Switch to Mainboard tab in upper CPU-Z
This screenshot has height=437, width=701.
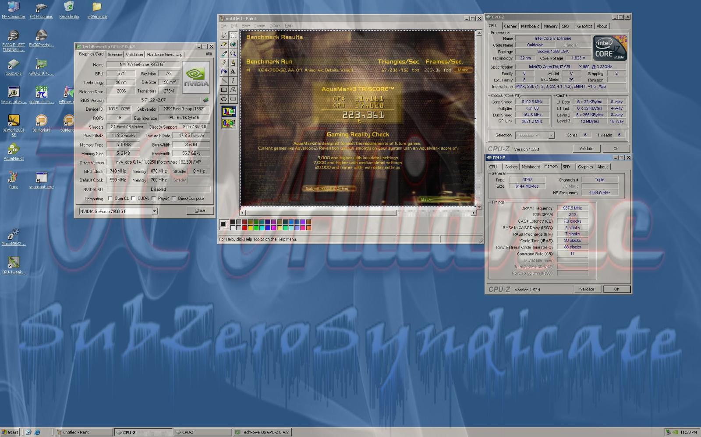point(530,26)
